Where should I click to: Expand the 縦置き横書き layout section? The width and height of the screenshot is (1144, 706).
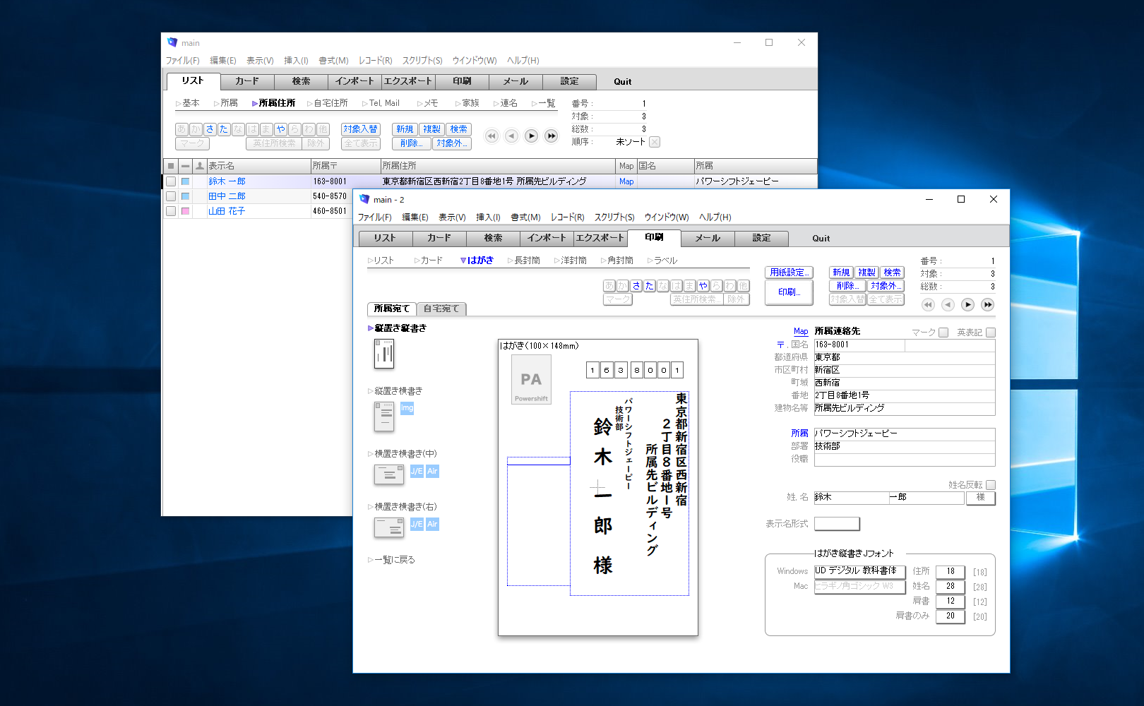click(395, 391)
